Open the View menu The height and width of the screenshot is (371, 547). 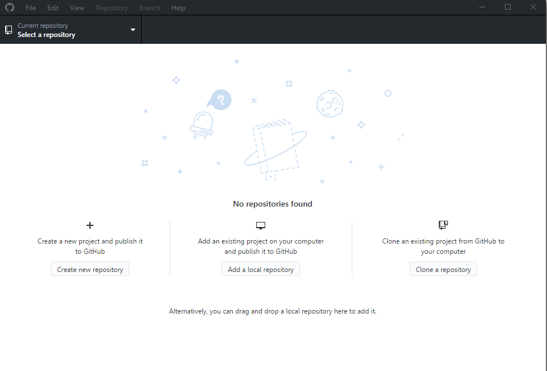click(77, 7)
